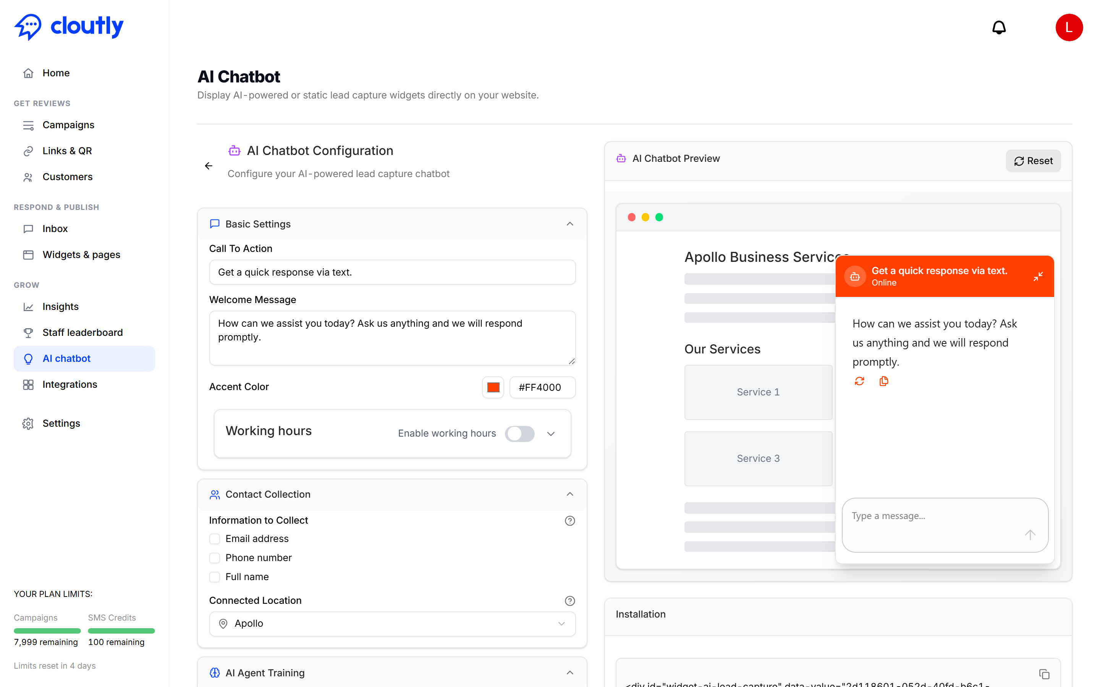Check the Email address box

tap(215, 539)
